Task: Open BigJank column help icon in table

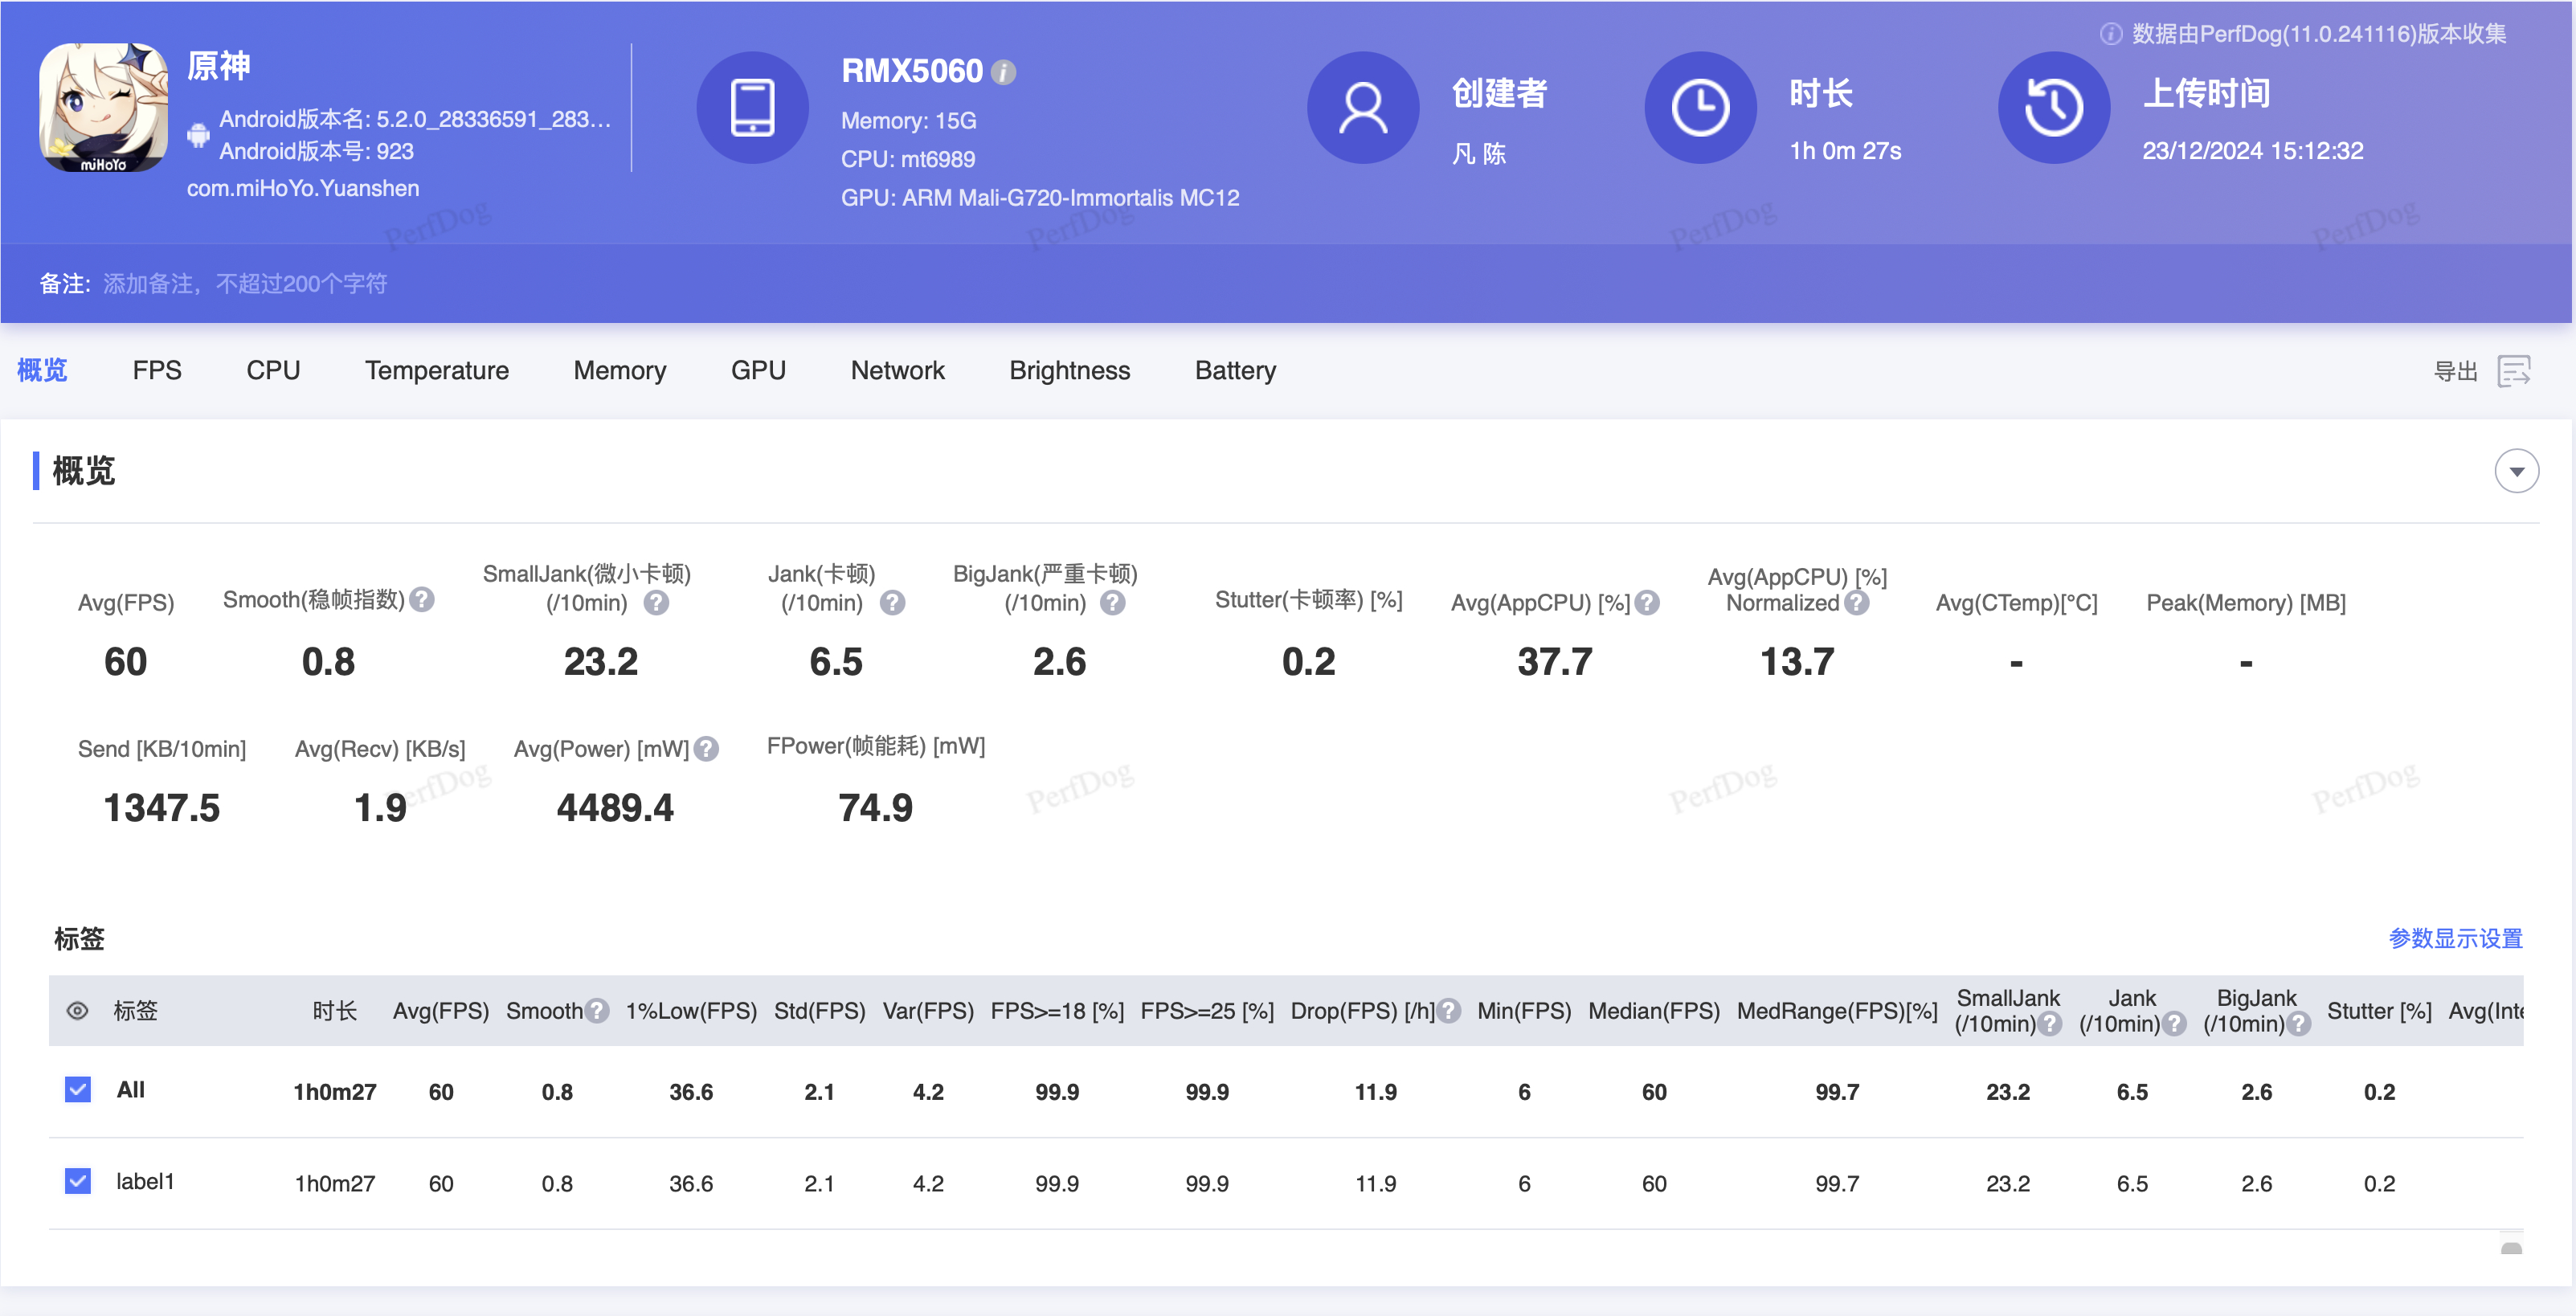Action: click(2298, 1024)
